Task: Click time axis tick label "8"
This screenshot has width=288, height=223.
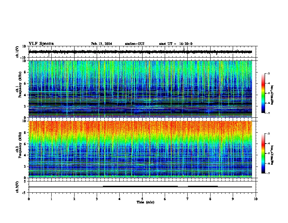Action: [210, 199]
